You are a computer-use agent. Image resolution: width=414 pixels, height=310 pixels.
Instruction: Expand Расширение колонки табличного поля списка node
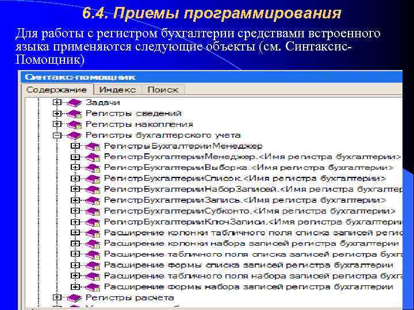(x=75, y=232)
